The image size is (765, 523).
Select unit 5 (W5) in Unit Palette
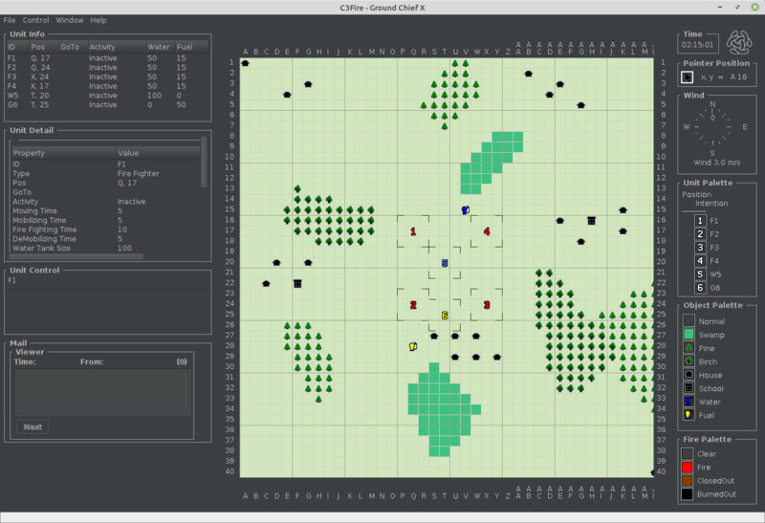[700, 274]
